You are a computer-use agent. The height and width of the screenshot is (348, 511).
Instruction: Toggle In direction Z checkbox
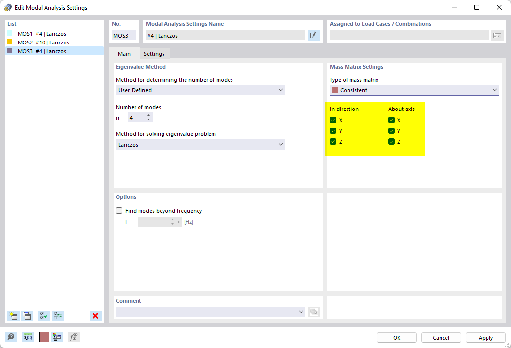[333, 142]
